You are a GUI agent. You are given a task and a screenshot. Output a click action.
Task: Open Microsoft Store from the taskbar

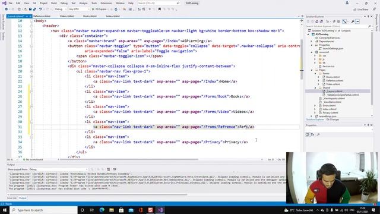tap(121, 210)
